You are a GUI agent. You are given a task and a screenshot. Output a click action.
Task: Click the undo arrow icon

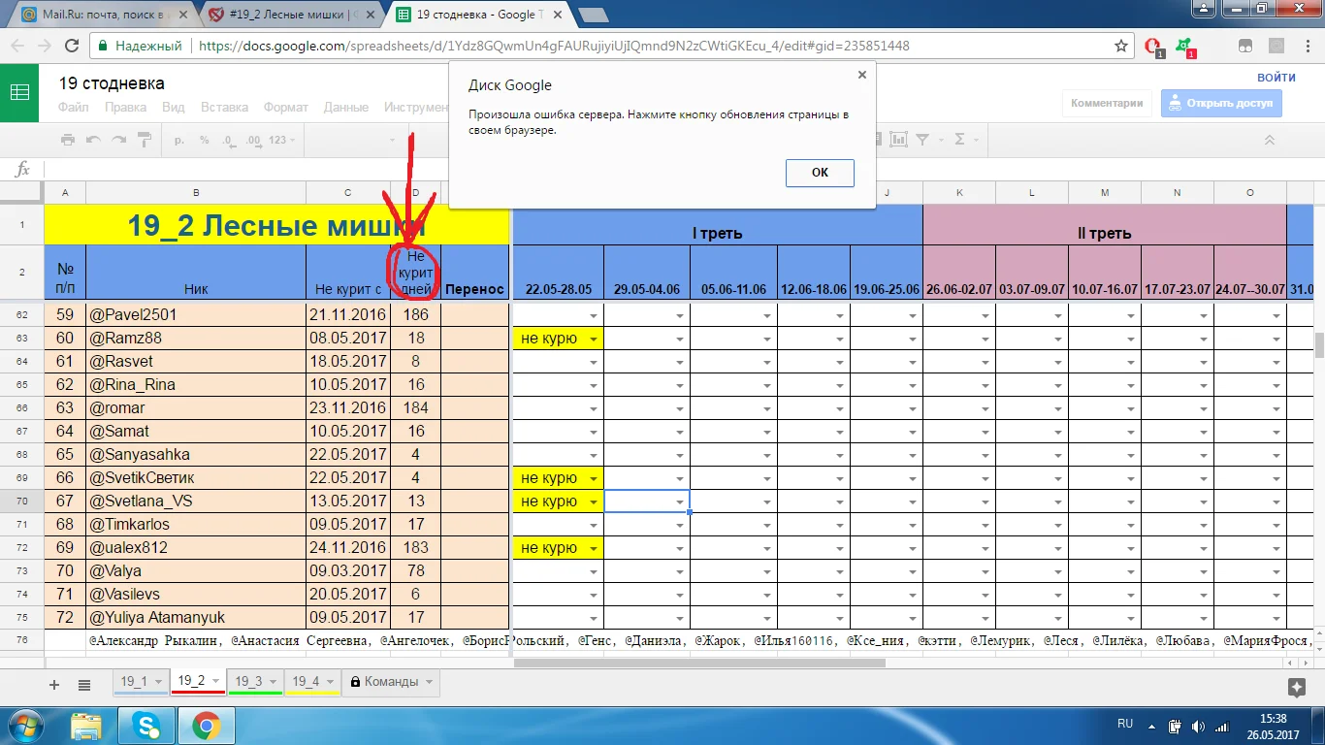(93, 140)
